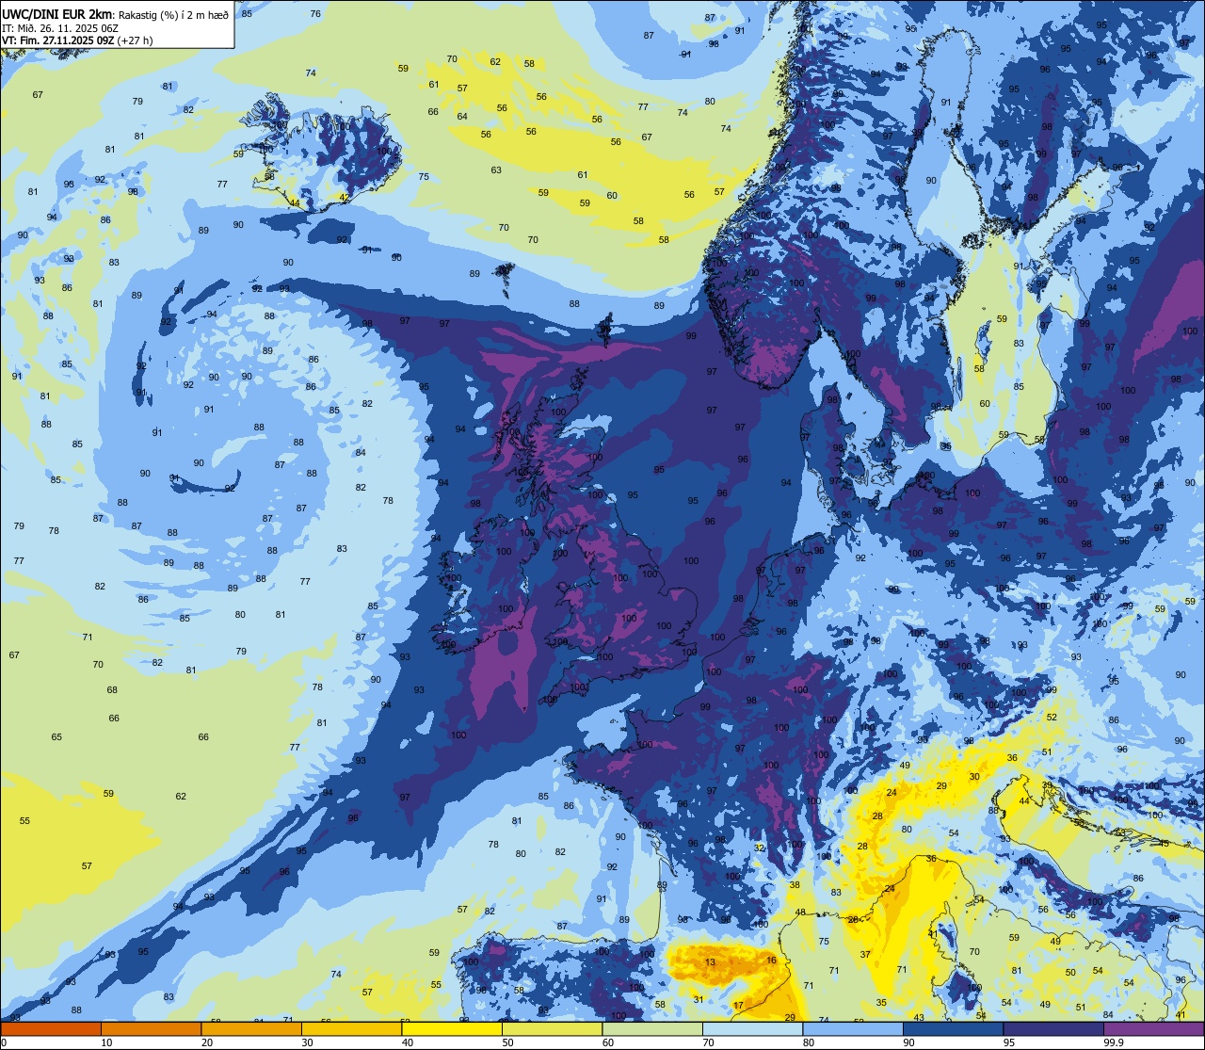Click the title text UWC/DINI EUR 2km
Viewport: 1205px width, 1050px height.
pyautogui.click(x=57, y=13)
